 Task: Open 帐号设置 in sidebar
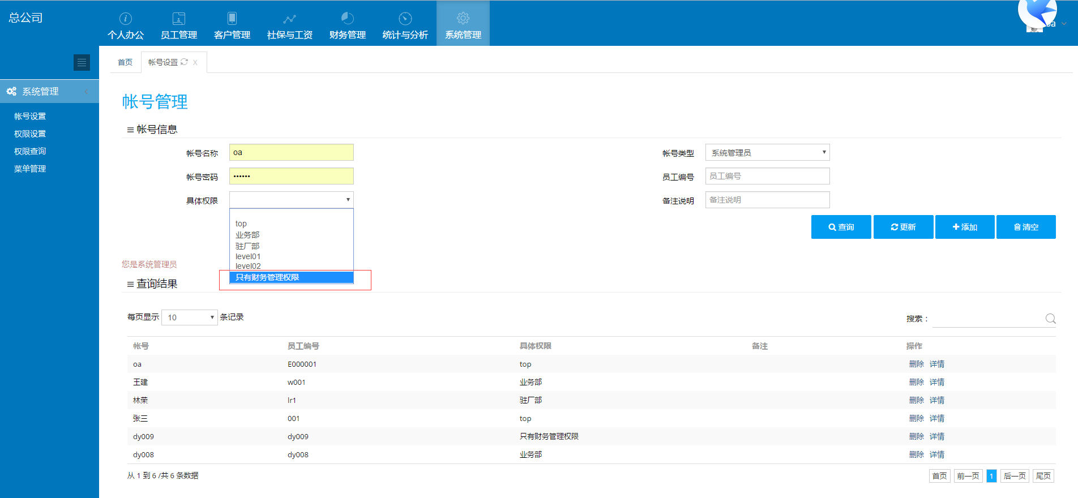pyautogui.click(x=30, y=116)
